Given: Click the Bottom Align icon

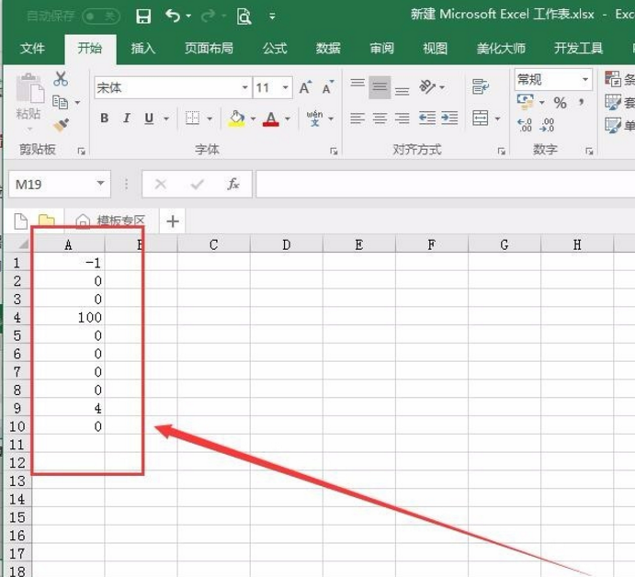Looking at the screenshot, I should pyautogui.click(x=402, y=91).
